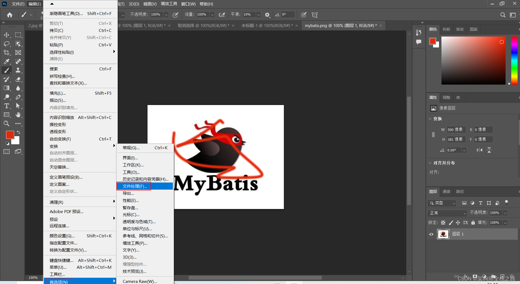Select the Path Selection tool
The width and height of the screenshot is (520, 284).
coord(18,106)
